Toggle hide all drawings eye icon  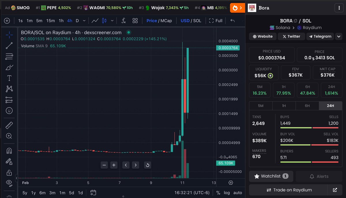(9, 183)
